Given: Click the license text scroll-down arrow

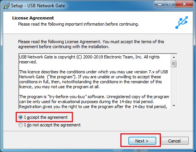Looking at the screenshot, I should 174,106.
